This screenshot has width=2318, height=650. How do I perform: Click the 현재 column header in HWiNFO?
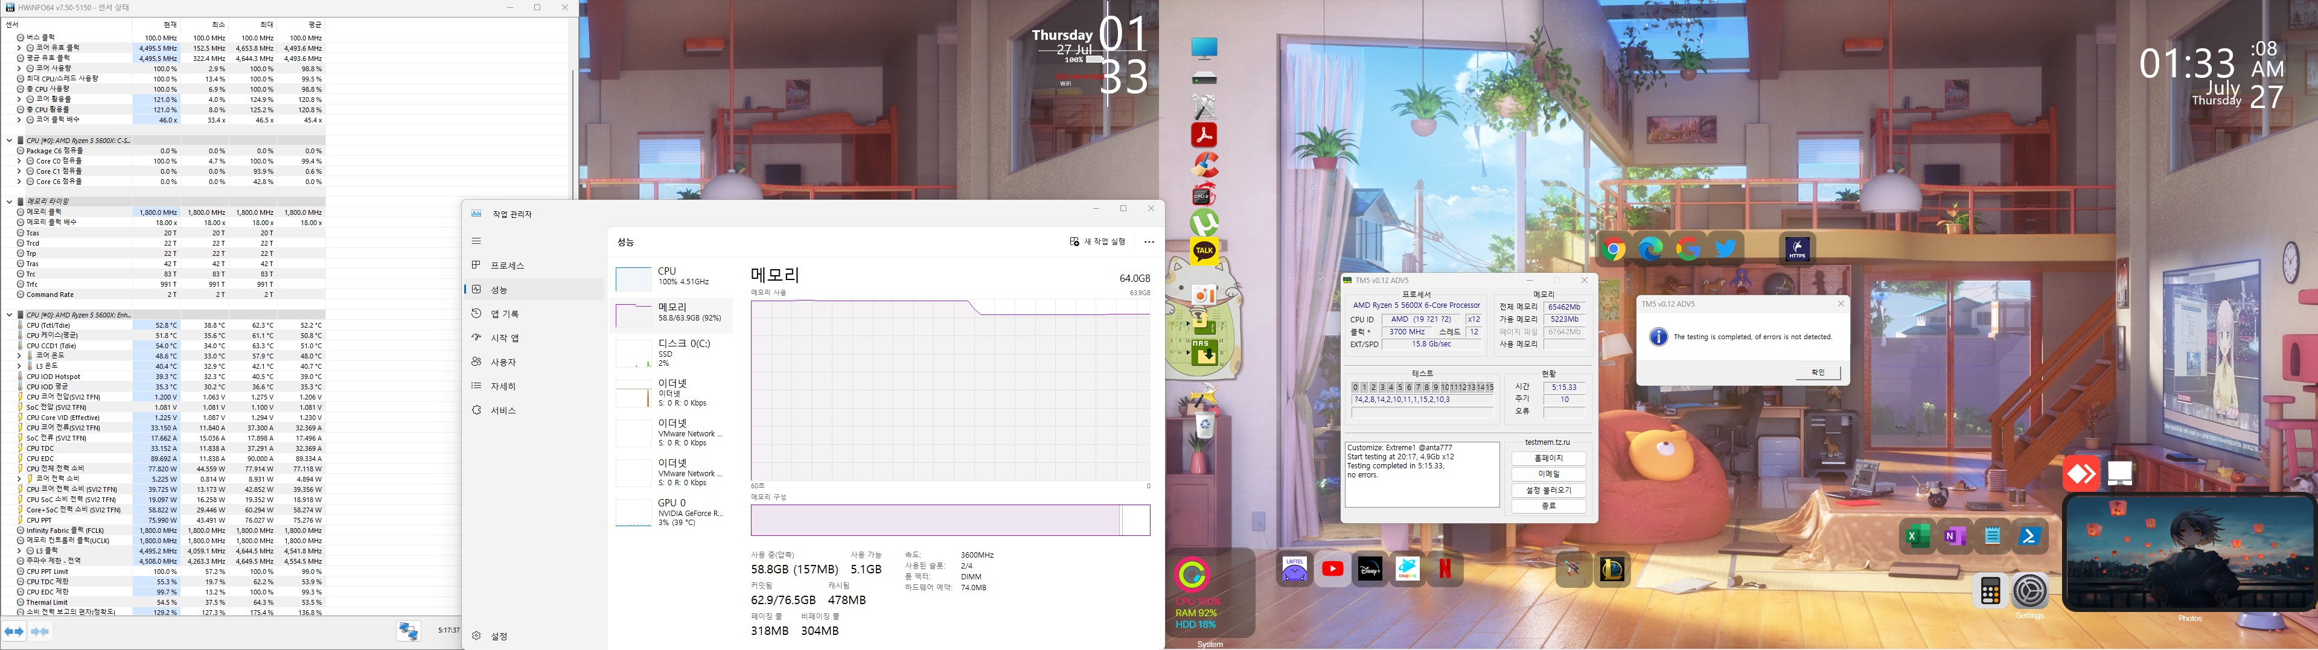156,25
